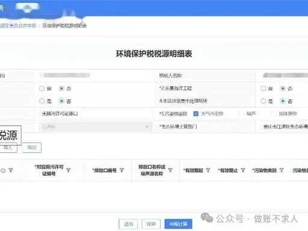The width and height of the screenshot is (308, 231).
Task: Click the 环境保护税税源明细表 page title
Action: 154,54
